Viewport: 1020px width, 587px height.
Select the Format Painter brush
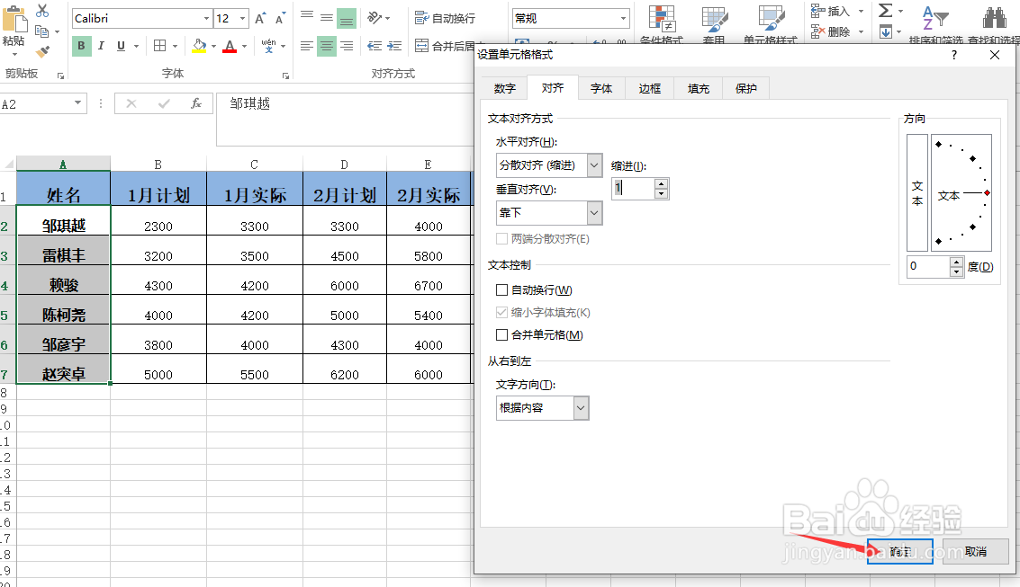pos(42,51)
